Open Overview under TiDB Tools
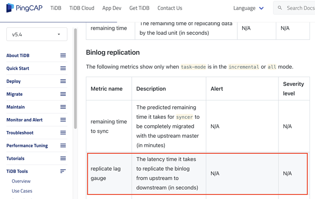315x199 pixels. coord(21,181)
